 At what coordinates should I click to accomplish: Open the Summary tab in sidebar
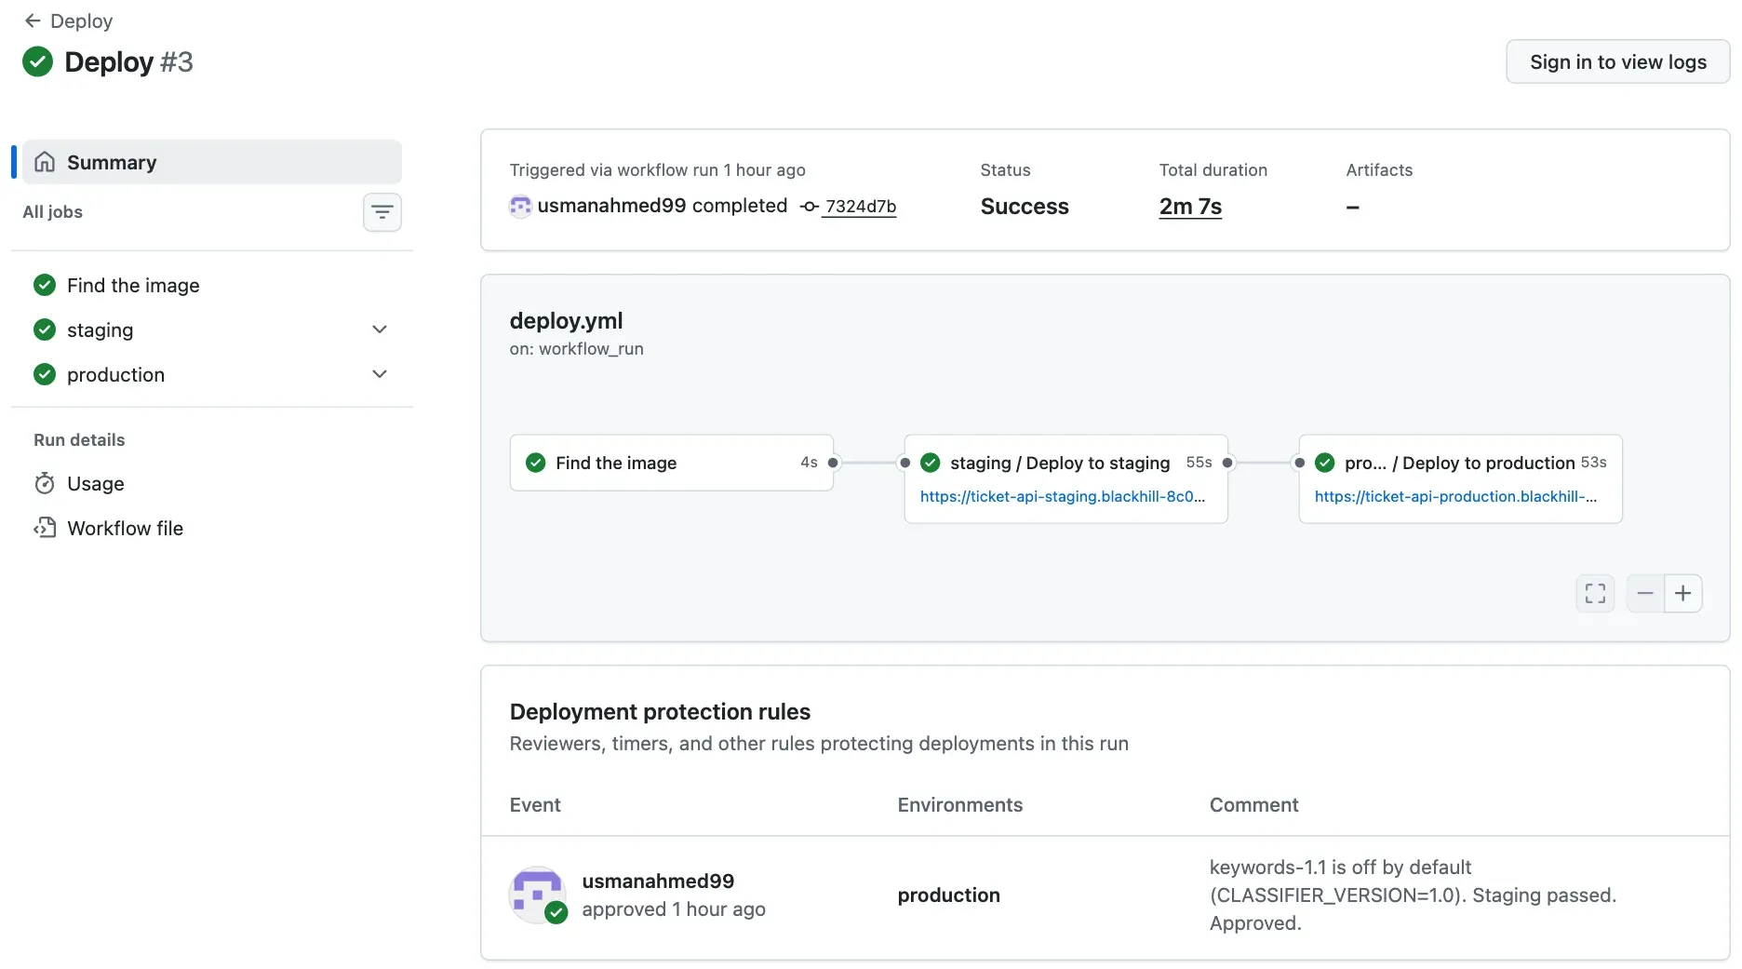tap(212, 162)
